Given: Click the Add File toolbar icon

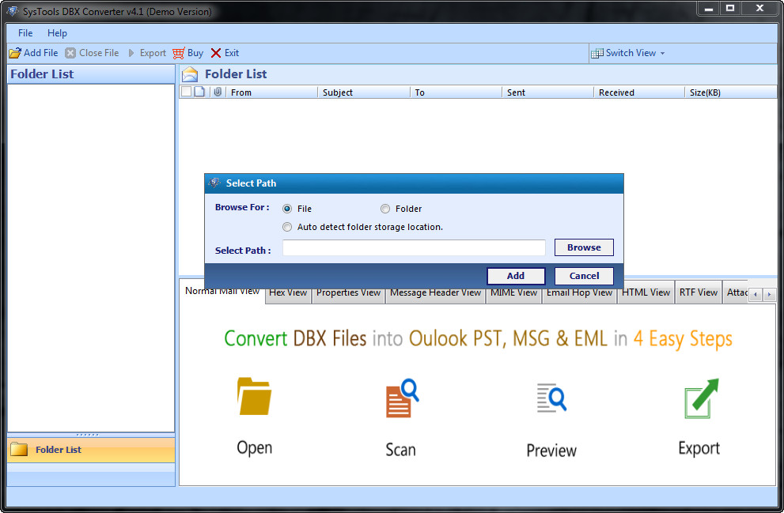Looking at the screenshot, I should tap(15, 53).
